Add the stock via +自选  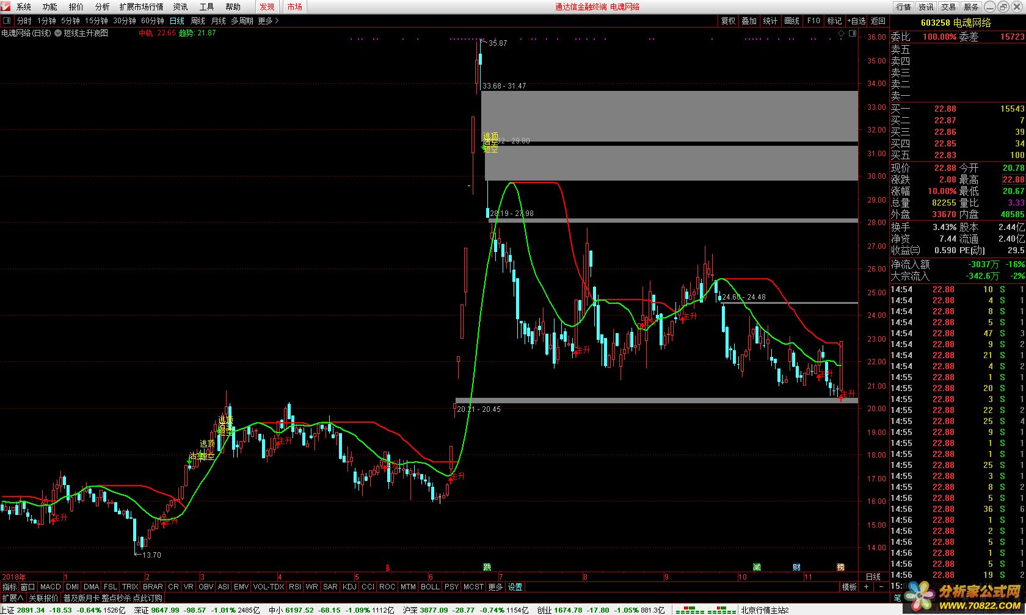coord(856,21)
